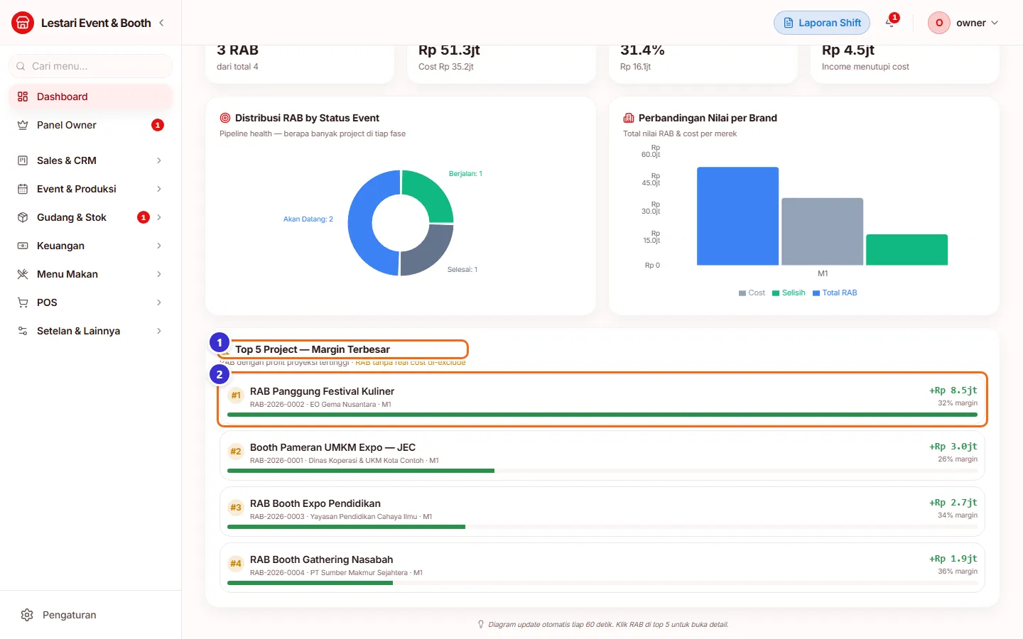Click the Dashboard grid icon in sidebar
Image resolution: width=1023 pixels, height=639 pixels.
[23, 97]
